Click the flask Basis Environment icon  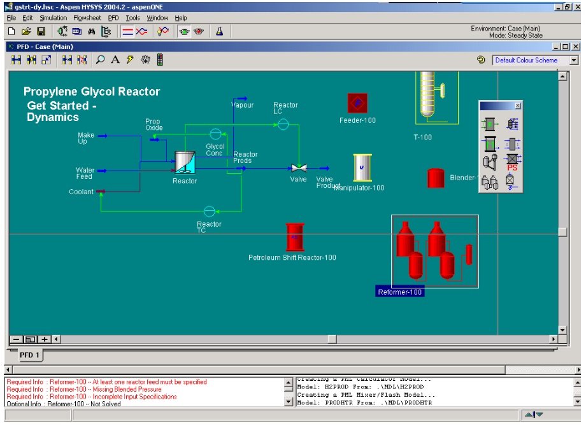(x=219, y=31)
